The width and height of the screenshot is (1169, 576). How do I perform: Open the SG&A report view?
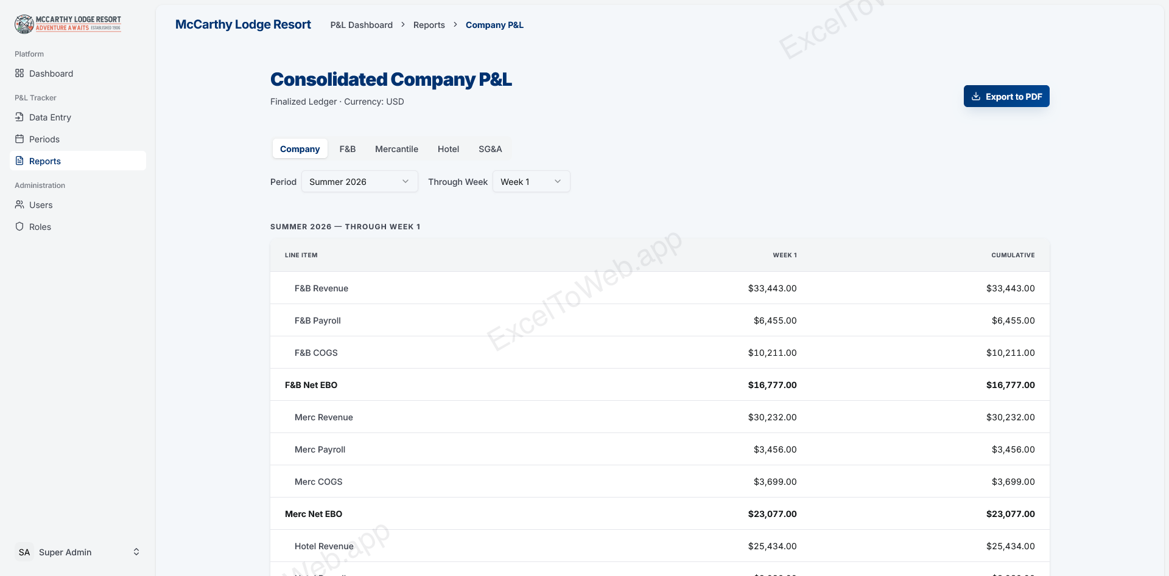490,148
